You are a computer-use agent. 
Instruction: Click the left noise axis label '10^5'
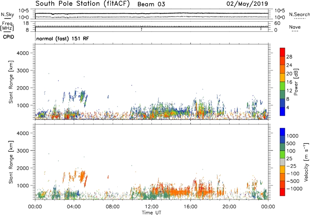point(24,11)
